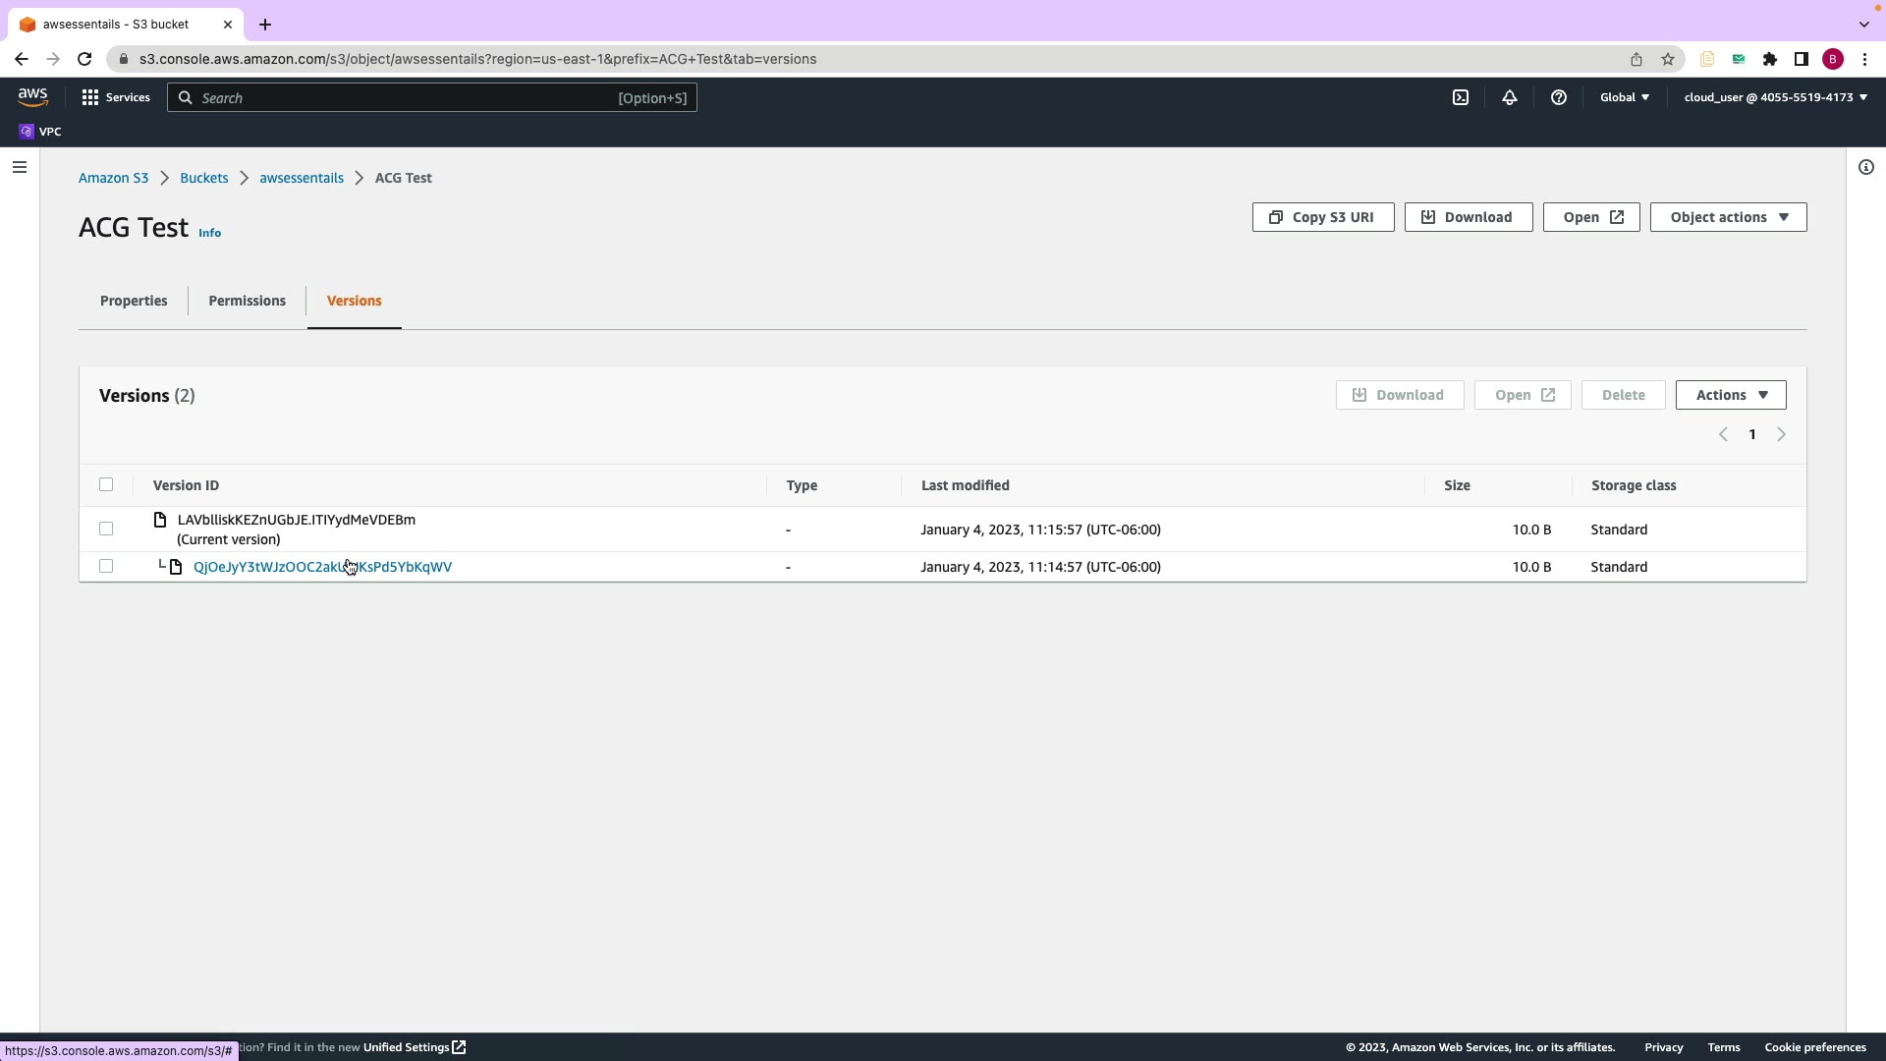Open the info panel icon on the right edge
Screen dimensions: 1886x1061
(x=1866, y=167)
